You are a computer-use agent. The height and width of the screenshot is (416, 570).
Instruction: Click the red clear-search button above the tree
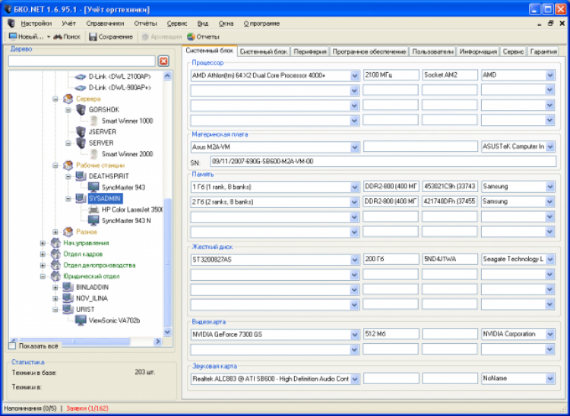click(163, 61)
